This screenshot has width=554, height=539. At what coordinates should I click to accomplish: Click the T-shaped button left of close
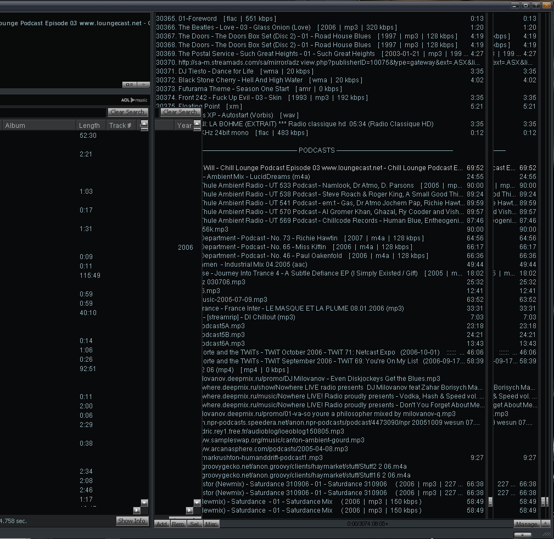tap(536, 5)
